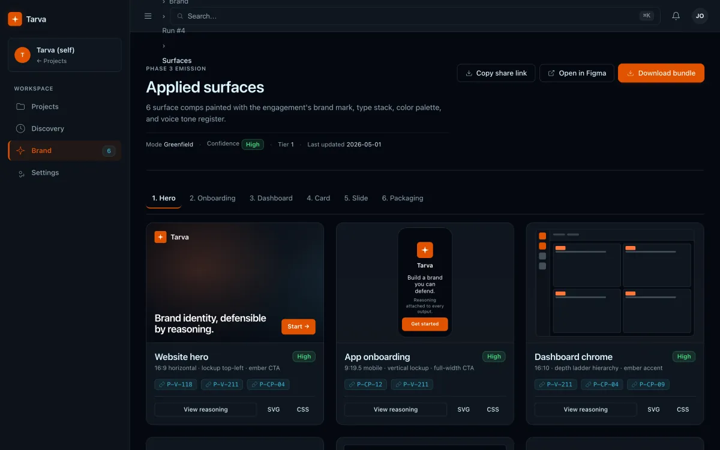Viewport: 720px width, 450px height.
Task: View reasoning for the App onboarding card
Action: [x=396, y=410]
